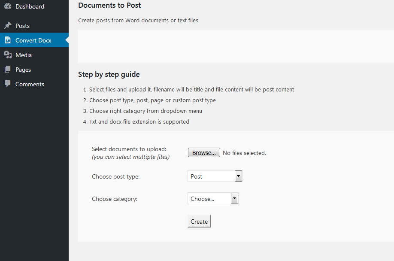This screenshot has width=394, height=261.
Task: Click the Comments speech bubble icon
Action: (8, 84)
